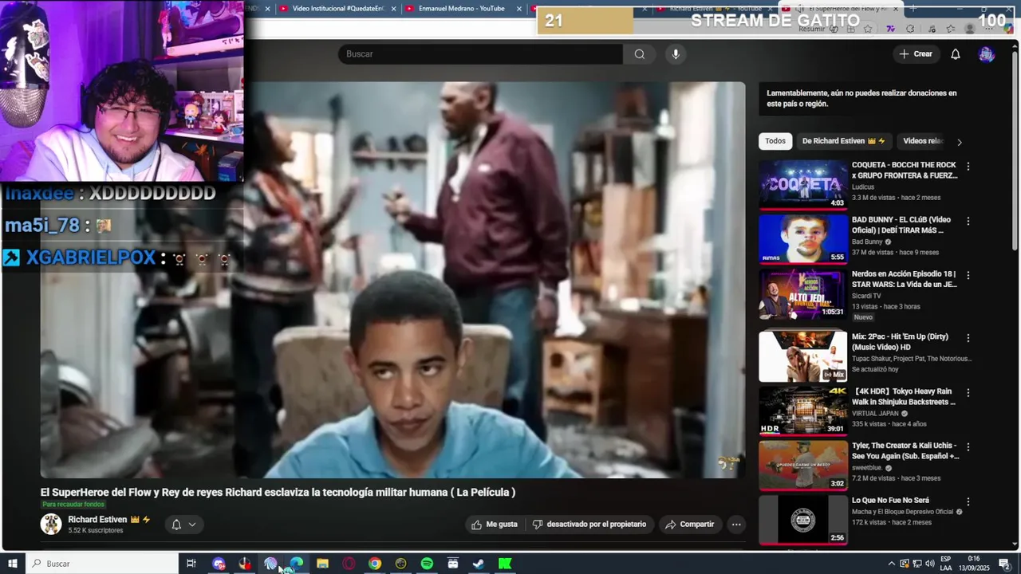Like the video with Me gusta

tap(495, 525)
